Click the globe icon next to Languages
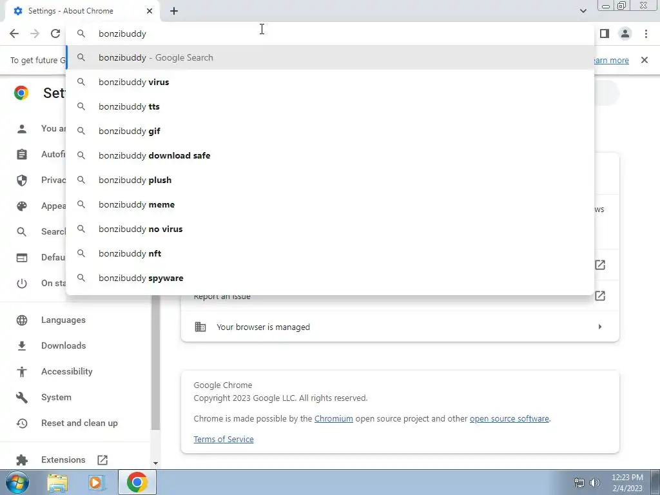This screenshot has height=495, width=660. tap(21, 320)
